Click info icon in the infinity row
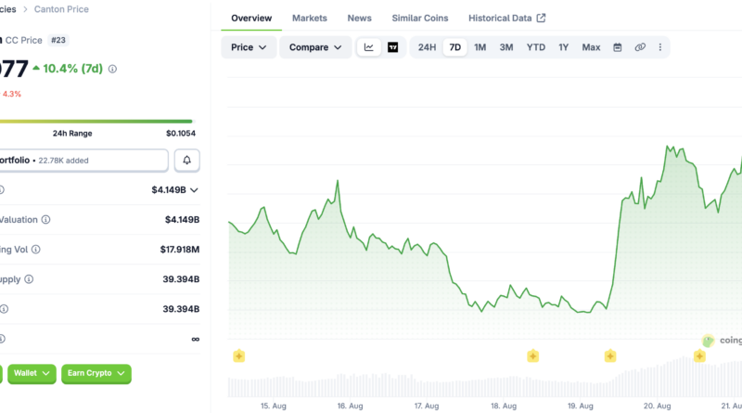The image size is (742, 413). click(2, 339)
